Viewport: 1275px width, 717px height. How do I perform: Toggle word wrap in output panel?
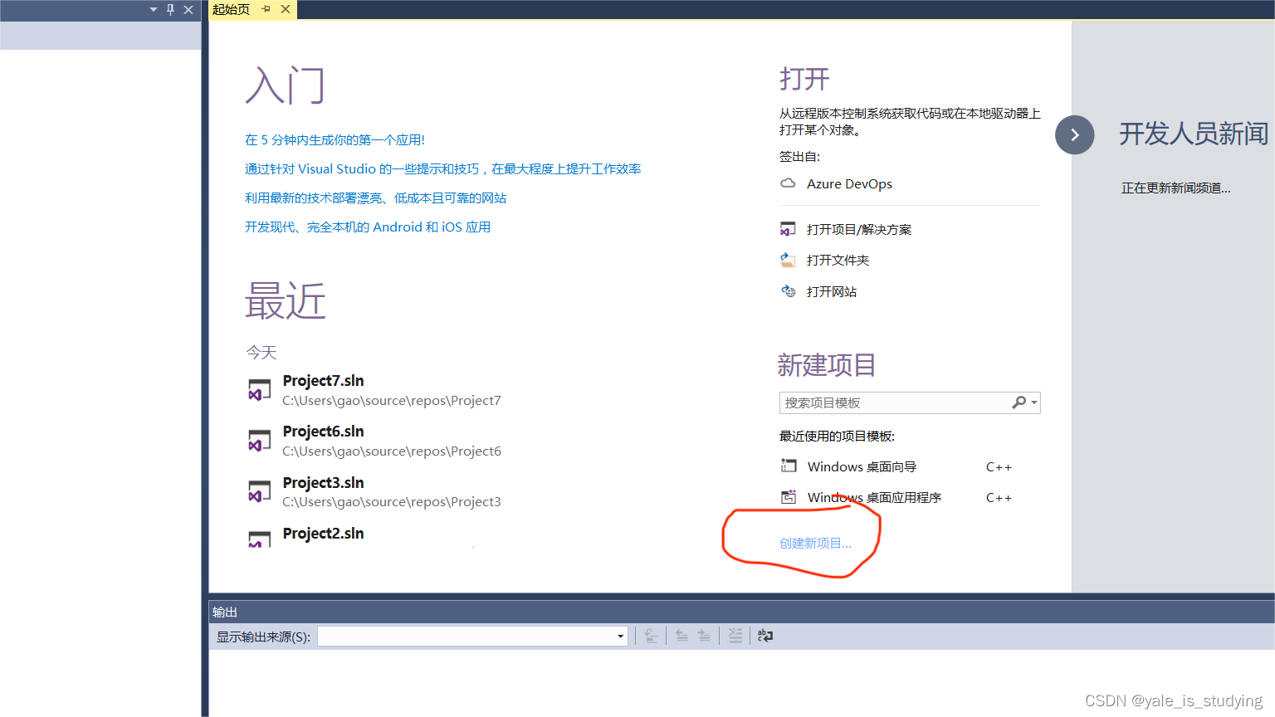(x=765, y=636)
